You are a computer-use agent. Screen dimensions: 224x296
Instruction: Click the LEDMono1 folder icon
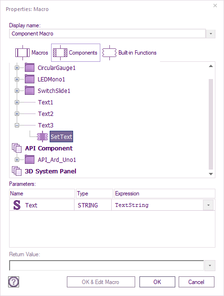pyautogui.click(x=30, y=79)
